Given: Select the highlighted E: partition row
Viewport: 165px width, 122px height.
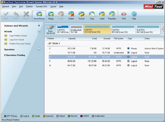Looking at the screenshot, I should point(106,57).
